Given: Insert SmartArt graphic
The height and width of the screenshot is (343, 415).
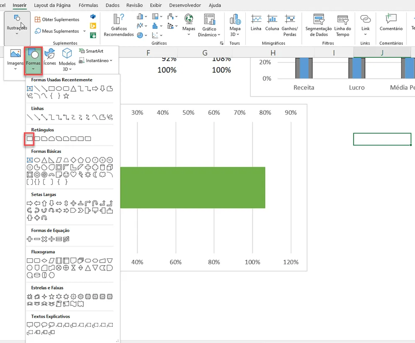Looking at the screenshot, I should click(91, 51).
